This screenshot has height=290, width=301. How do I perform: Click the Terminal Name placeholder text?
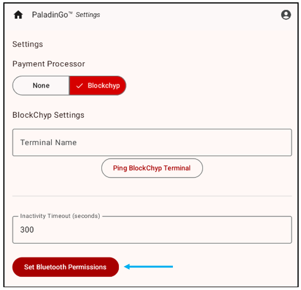pos(49,143)
